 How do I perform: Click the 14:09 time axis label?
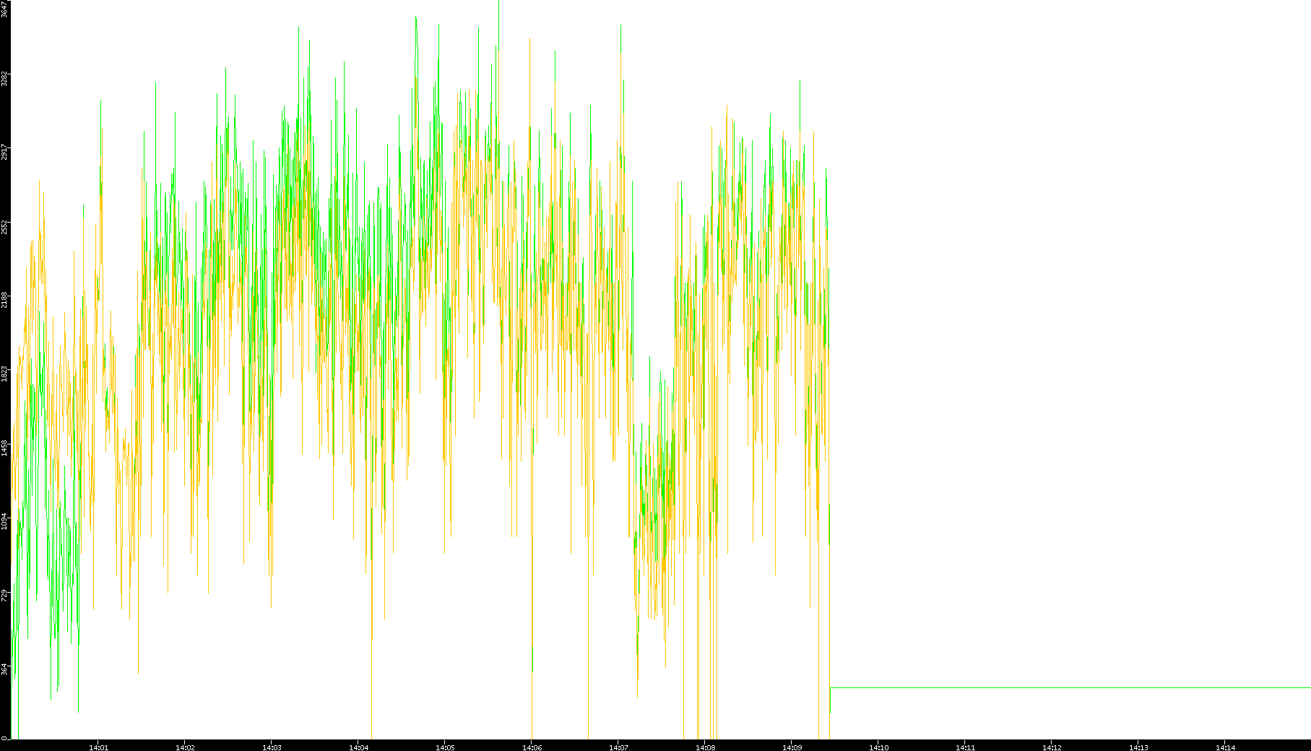click(x=792, y=747)
